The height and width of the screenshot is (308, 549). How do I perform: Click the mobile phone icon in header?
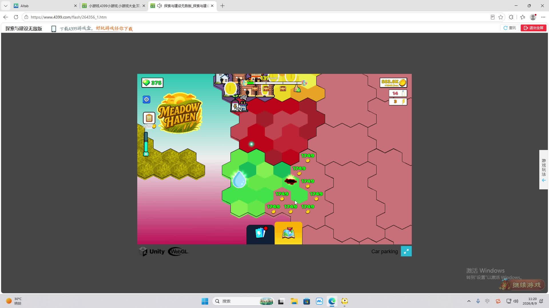pos(53,29)
